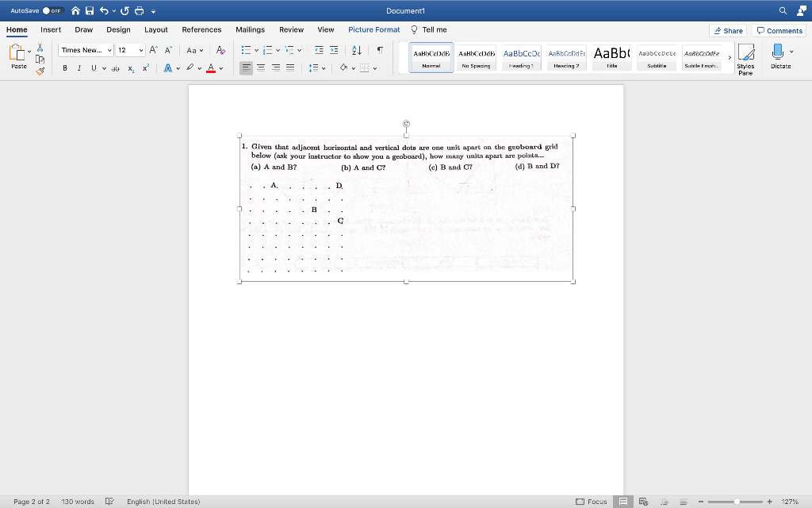Apply text highlight color
Viewport: 812px width, 508px height.
click(190, 68)
